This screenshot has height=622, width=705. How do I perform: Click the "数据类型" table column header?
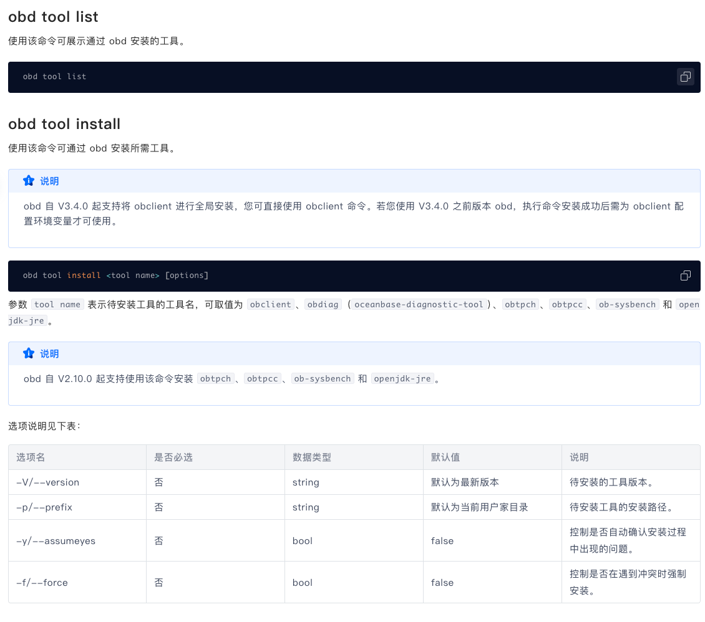click(311, 457)
